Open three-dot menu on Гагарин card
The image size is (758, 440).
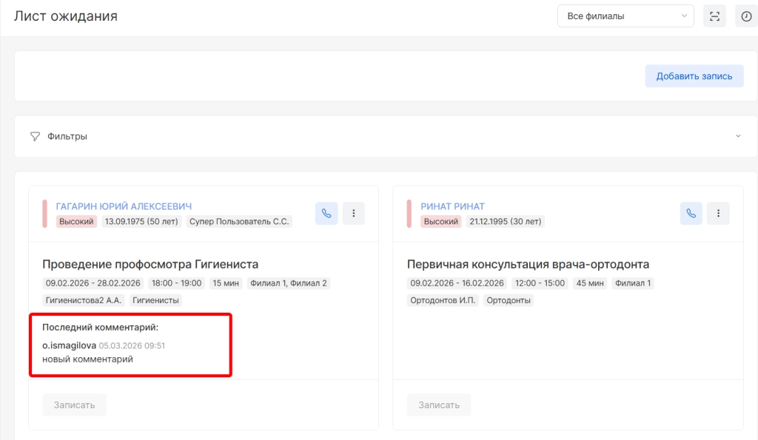click(x=353, y=213)
